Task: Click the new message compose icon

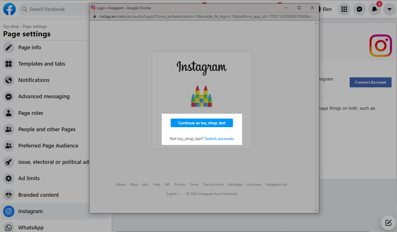Action: [x=388, y=223]
